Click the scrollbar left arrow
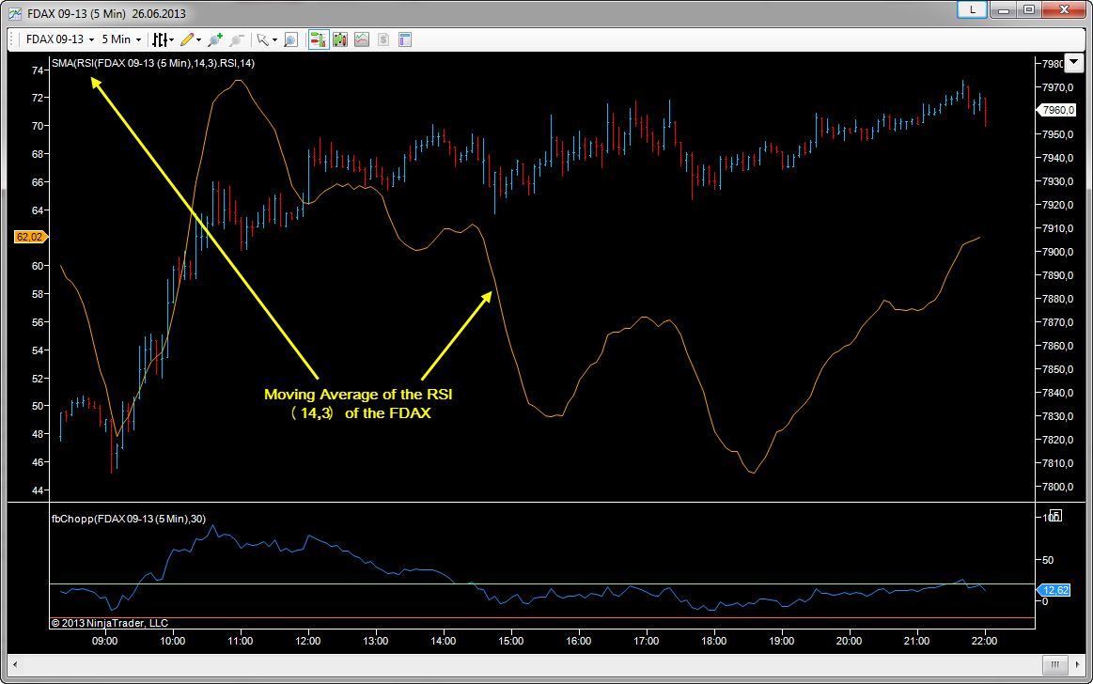This screenshot has height=684, width=1093. (15, 664)
